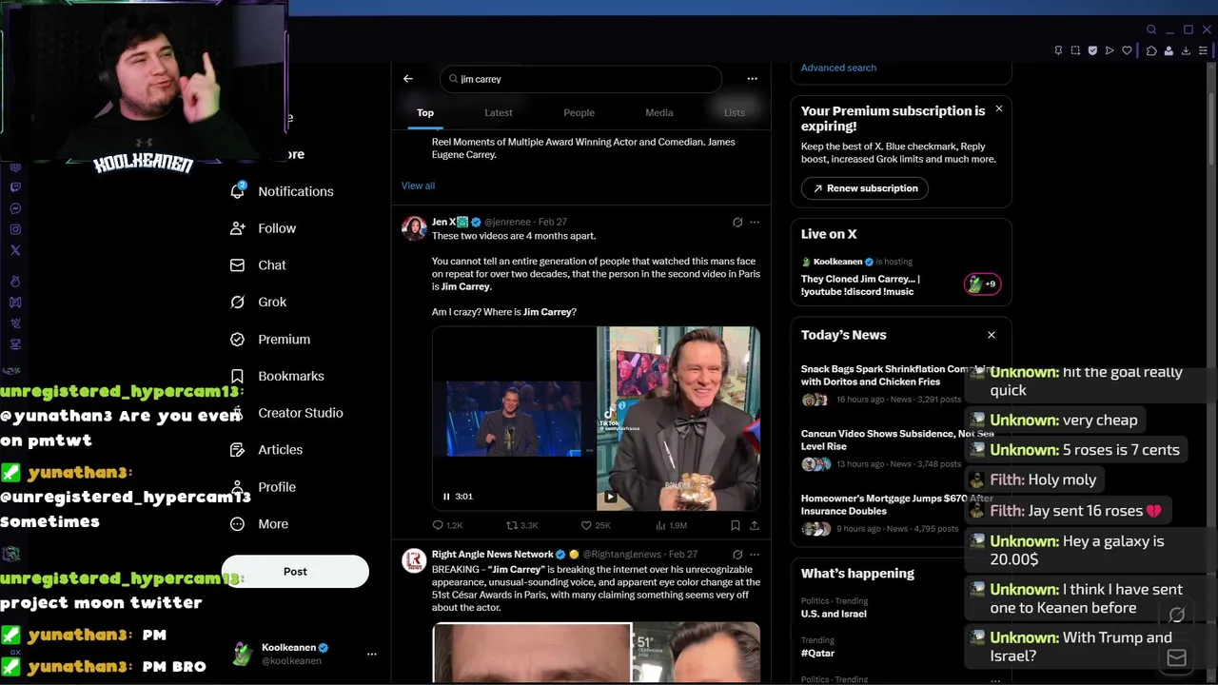Viewport: 1218px width, 685px height.
Task: Click the right video play badge
Action: pyautogui.click(x=610, y=497)
